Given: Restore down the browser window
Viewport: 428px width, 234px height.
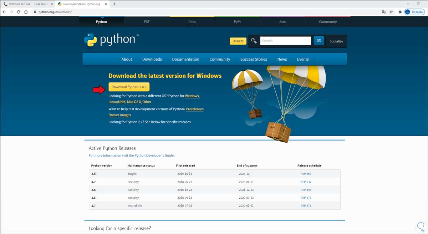Looking at the screenshot, I should pyautogui.click(x=418, y=4).
